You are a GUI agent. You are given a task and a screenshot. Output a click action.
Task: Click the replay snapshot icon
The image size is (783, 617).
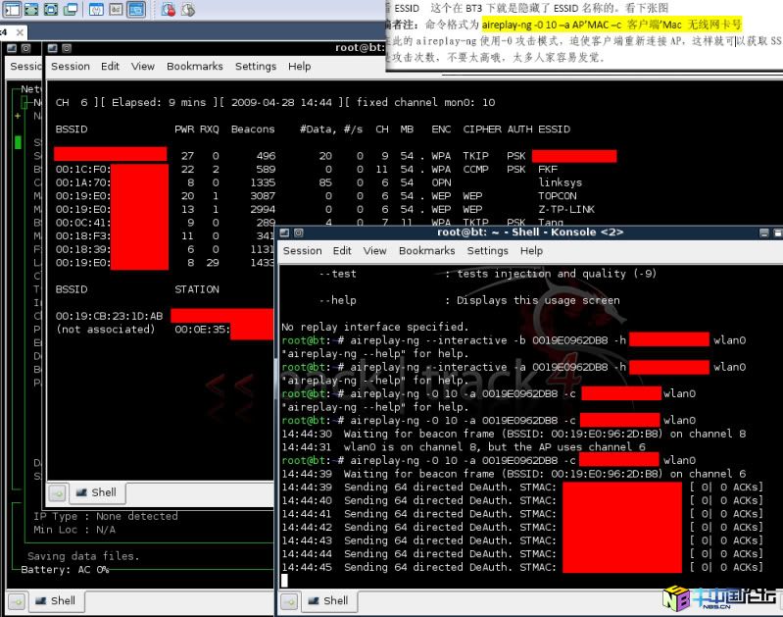click(188, 10)
